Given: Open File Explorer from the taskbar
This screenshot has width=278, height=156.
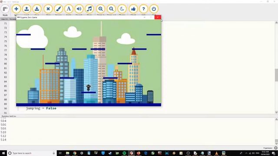Looking at the screenshot, I should pyautogui.click(x=68, y=153).
